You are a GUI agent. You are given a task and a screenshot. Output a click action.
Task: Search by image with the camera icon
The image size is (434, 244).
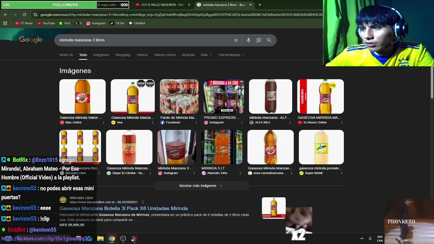coord(259,40)
